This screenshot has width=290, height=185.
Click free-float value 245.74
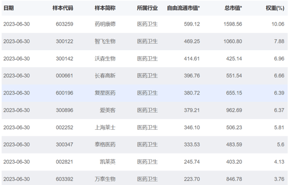192,162
